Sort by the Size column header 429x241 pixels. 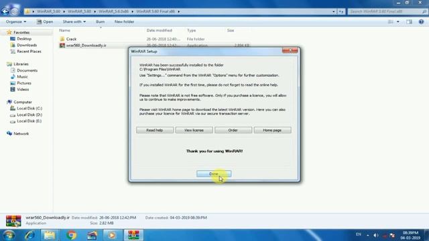[231, 30]
